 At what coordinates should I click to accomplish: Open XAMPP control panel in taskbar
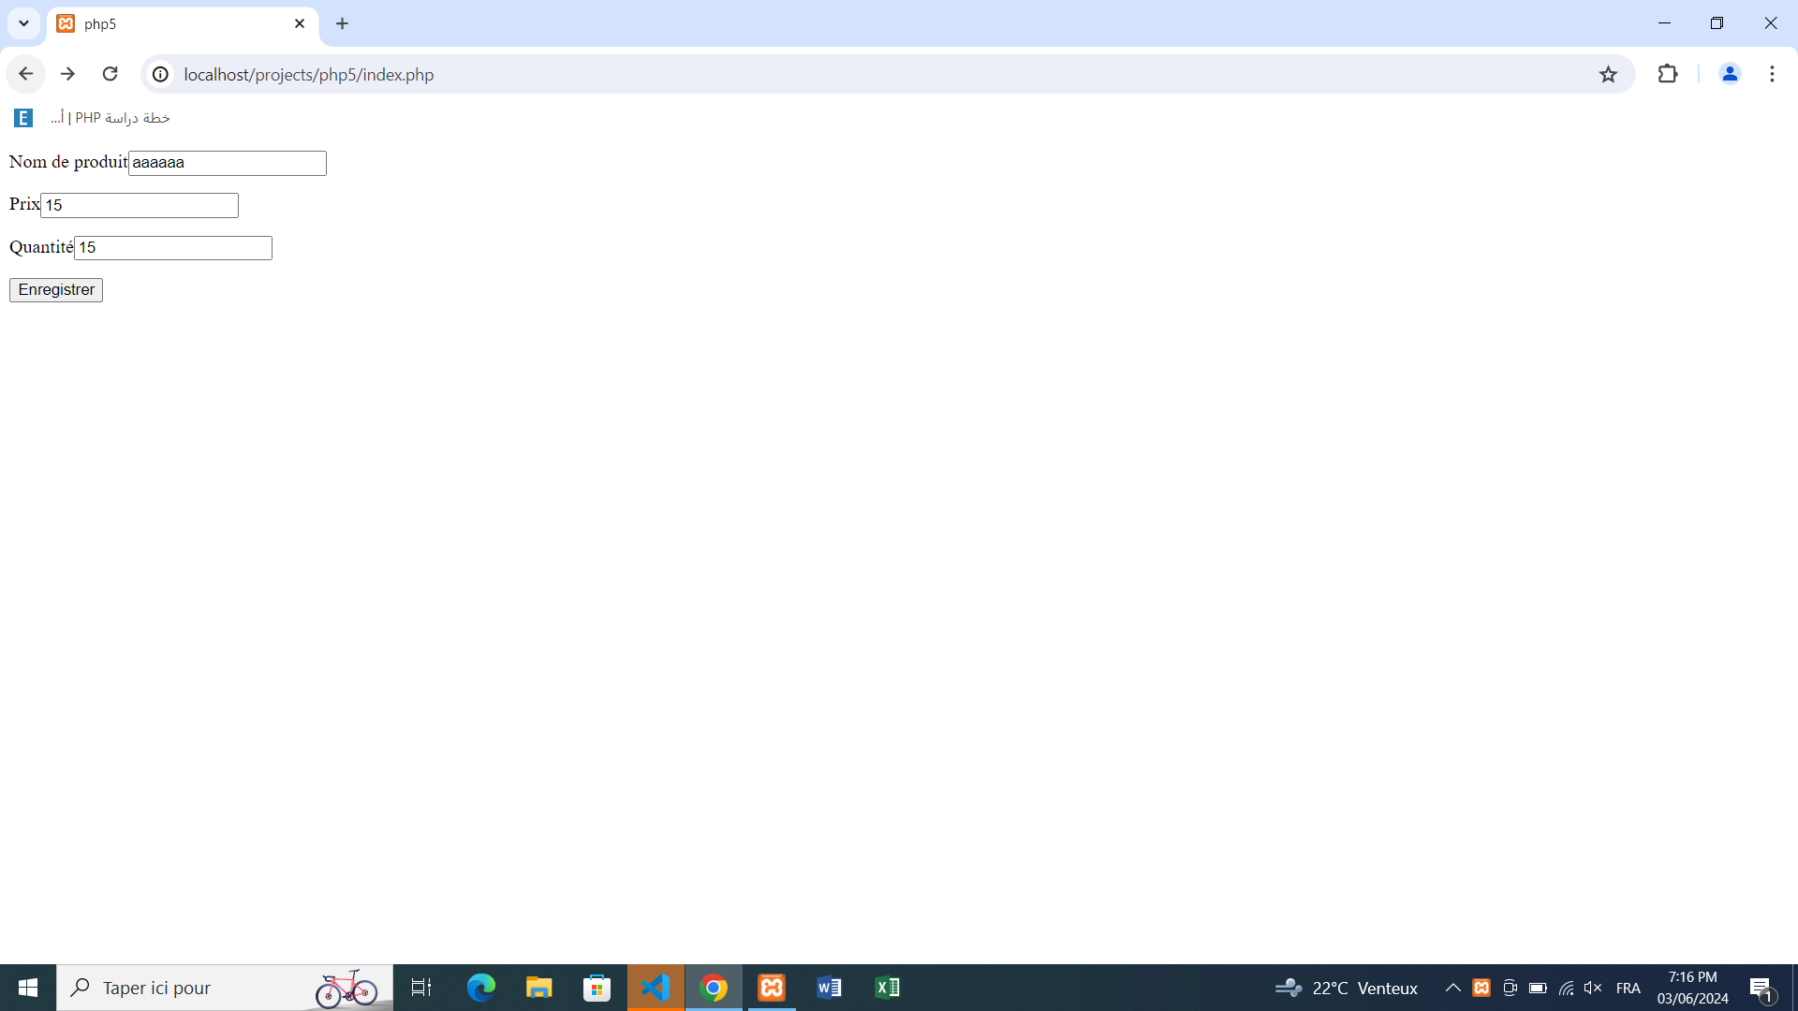772,988
